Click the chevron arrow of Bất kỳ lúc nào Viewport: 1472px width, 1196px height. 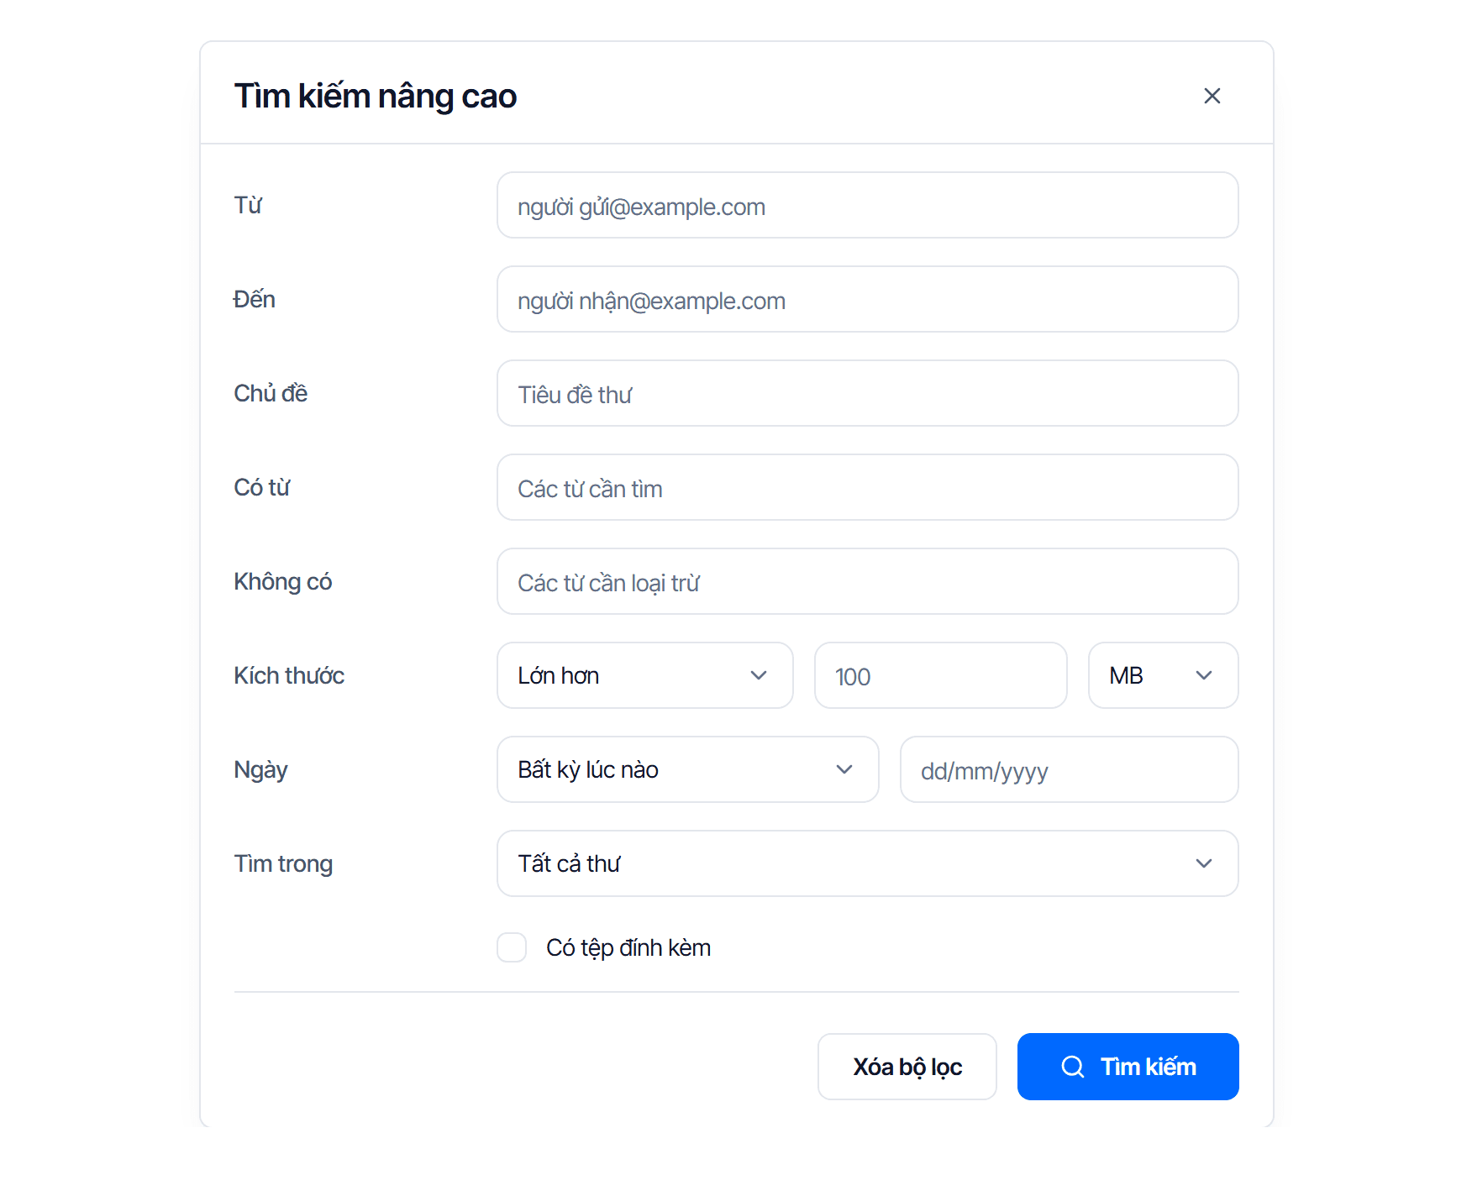coord(844,769)
